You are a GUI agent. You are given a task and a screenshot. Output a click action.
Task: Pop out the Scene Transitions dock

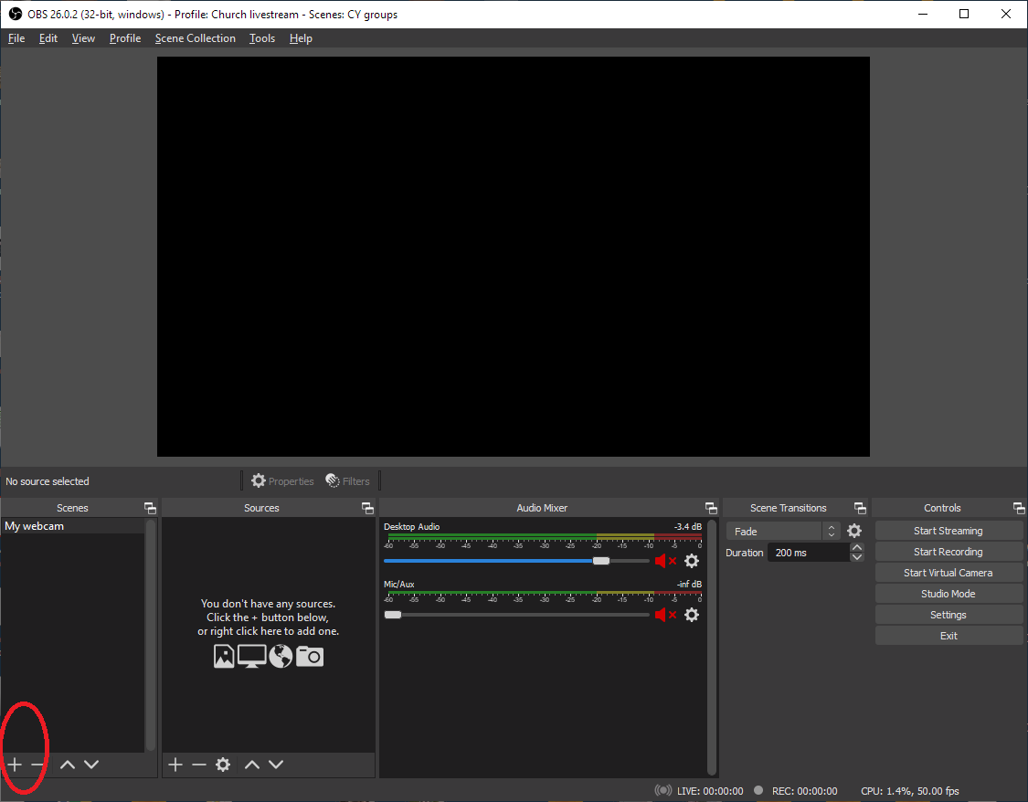click(860, 508)
